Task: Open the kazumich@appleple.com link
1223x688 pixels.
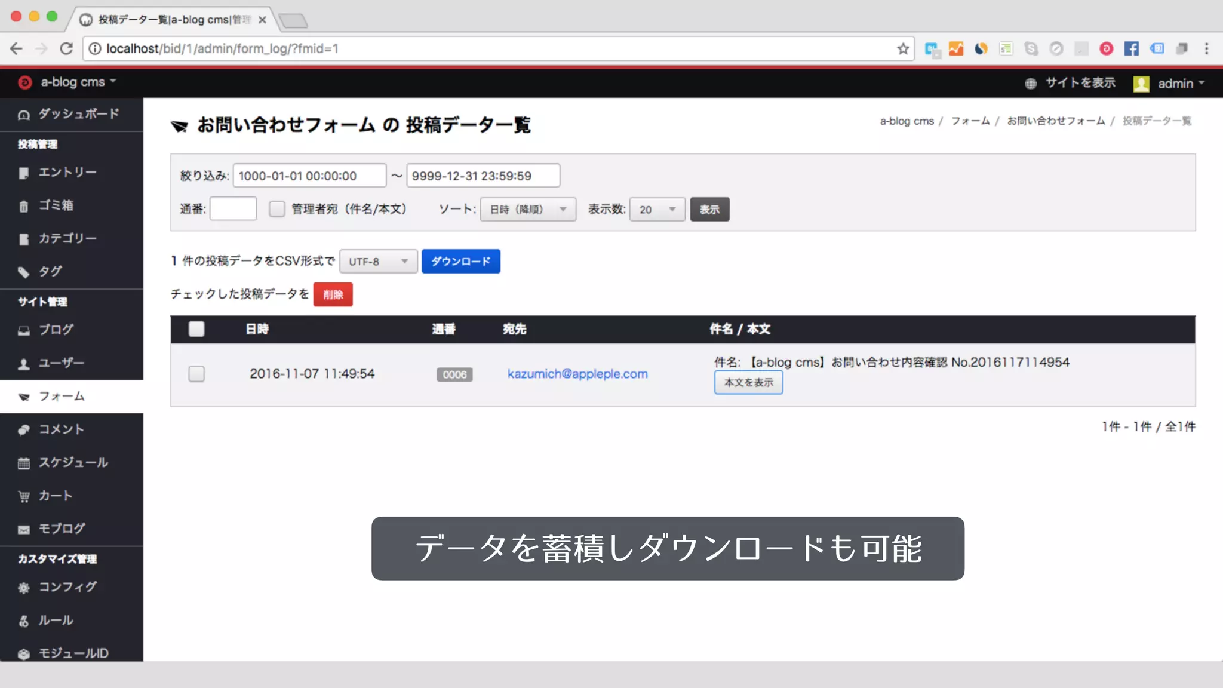Action: coord(577,374)
